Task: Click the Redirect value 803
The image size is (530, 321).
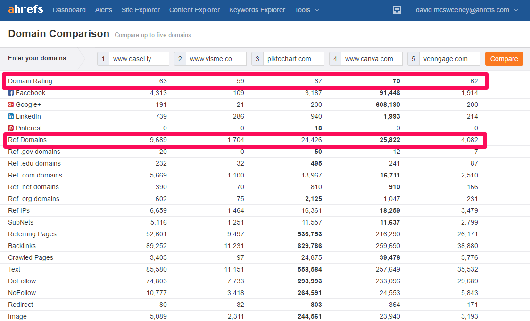Action: 316,305
